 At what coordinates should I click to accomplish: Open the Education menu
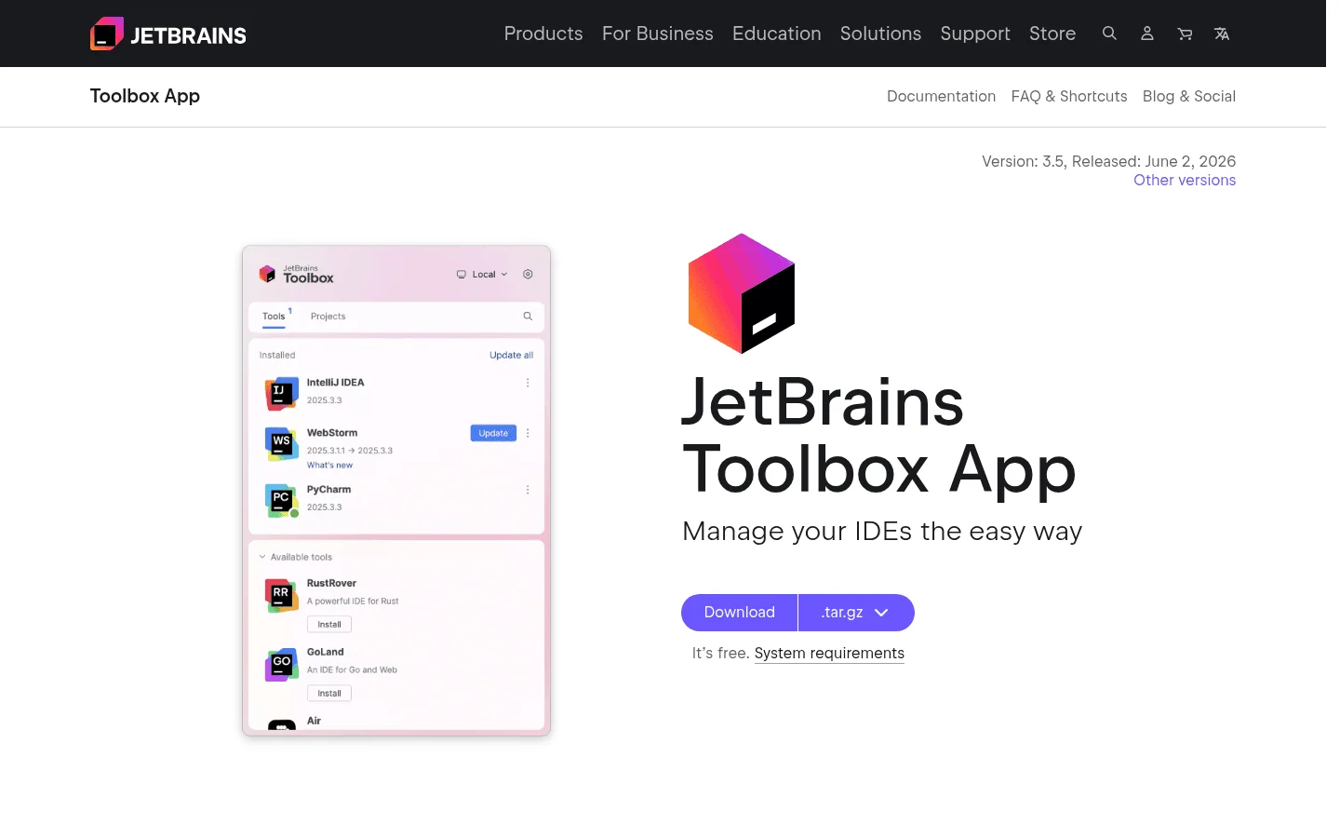point(777,34)
